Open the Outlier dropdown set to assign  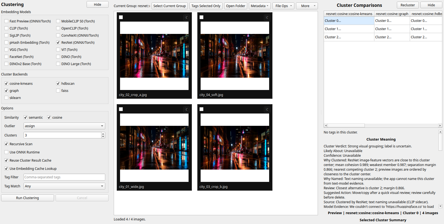click(x=64, y=126)
